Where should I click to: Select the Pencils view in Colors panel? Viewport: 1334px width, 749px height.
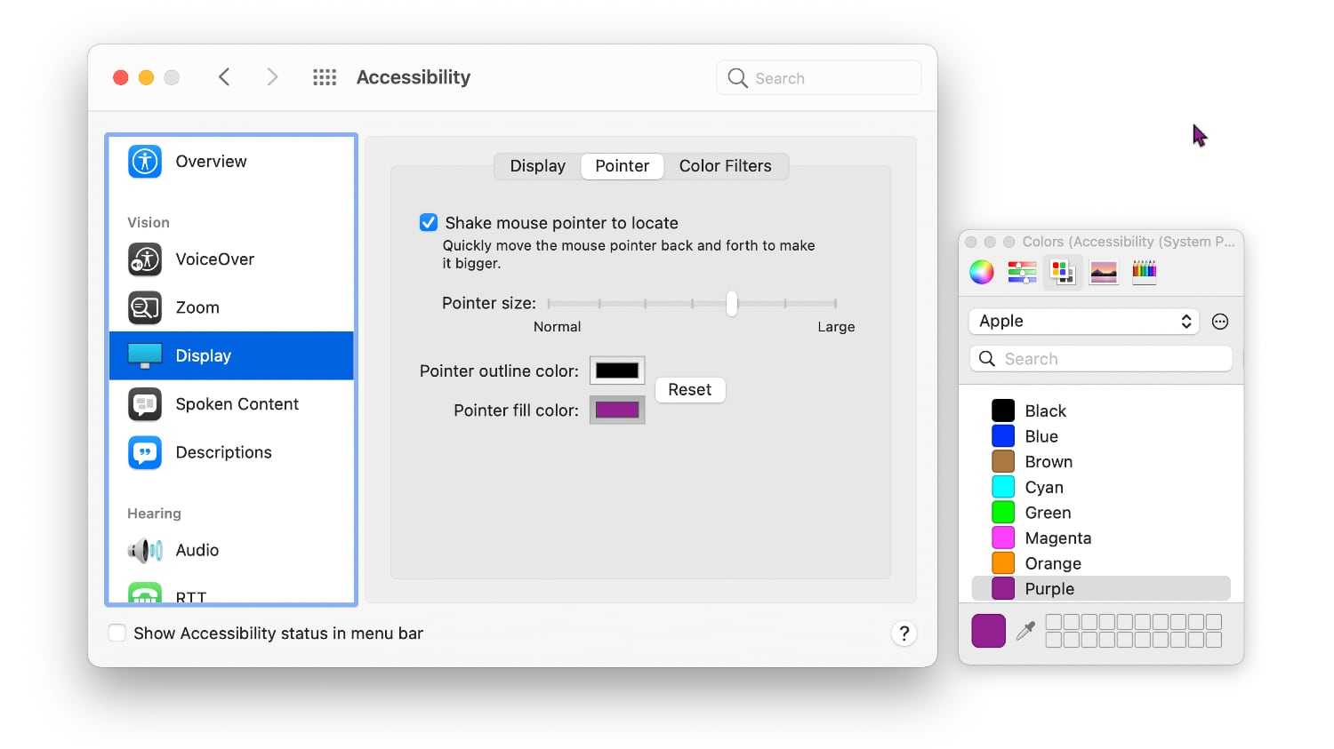(1145, 272)
